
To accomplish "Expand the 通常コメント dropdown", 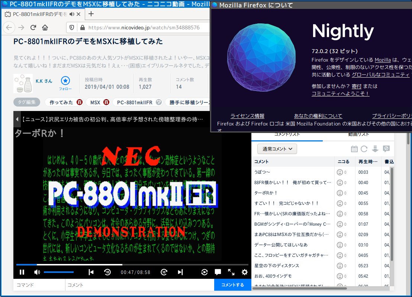I will tap(277, 149).
